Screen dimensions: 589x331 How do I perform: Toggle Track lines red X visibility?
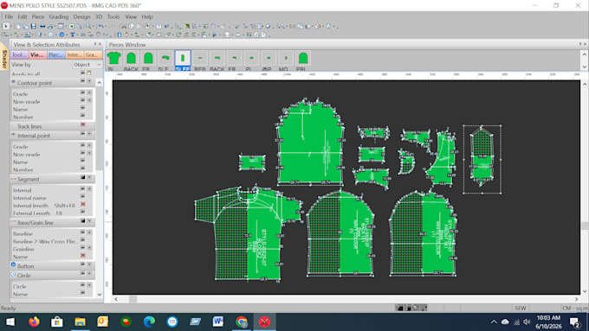82,124
